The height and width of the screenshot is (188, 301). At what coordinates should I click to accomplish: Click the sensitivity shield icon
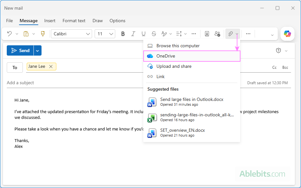click(278, 50)
